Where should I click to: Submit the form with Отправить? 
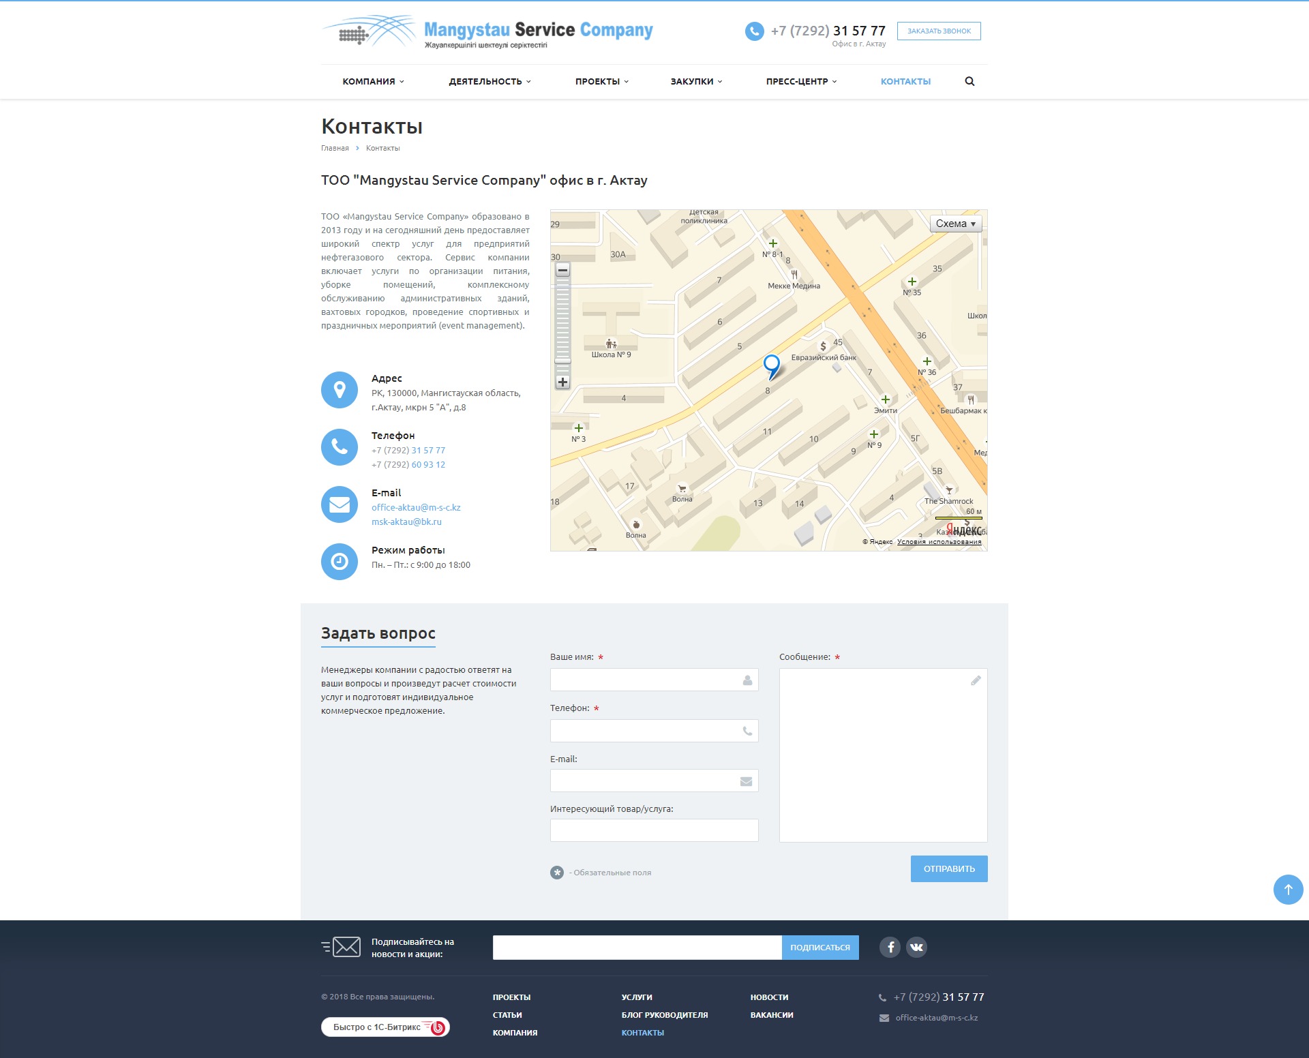949,868
